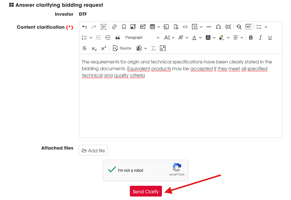Toggle strikethrough formatting
This screenshot has height=200, width=291.
pos(84,48)
